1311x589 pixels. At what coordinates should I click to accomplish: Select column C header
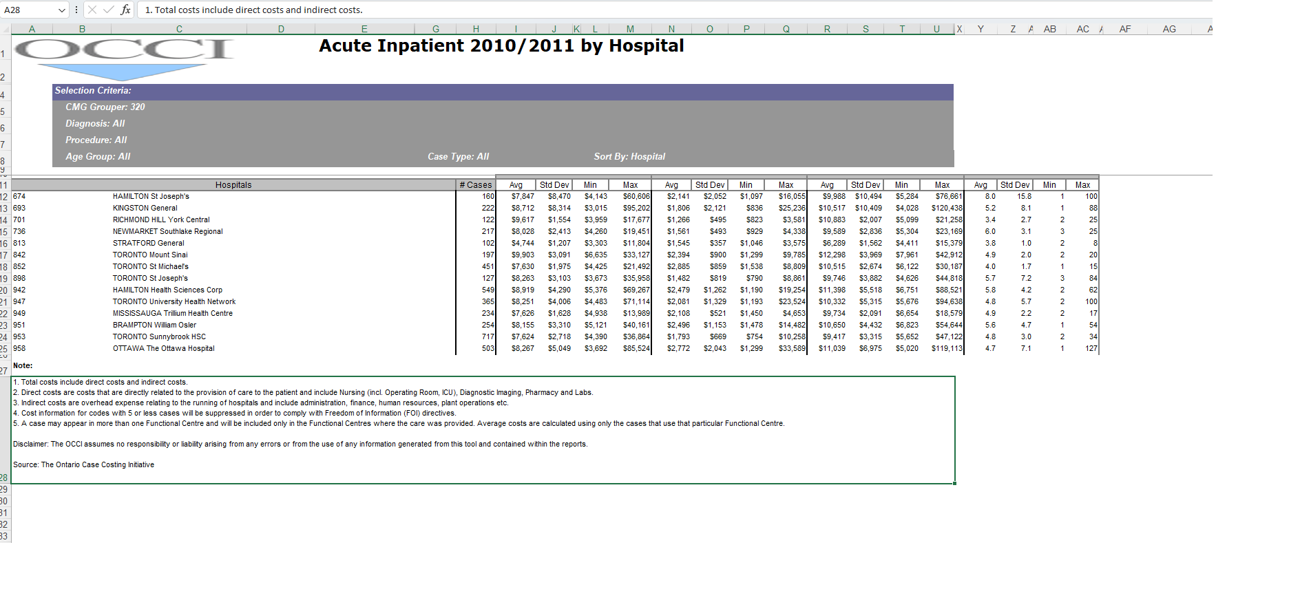pyautogui.click(x=179, y=29)
